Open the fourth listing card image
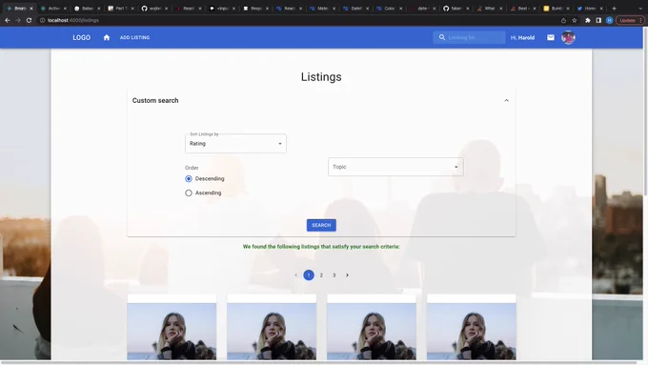The width and height of the screenshot is (648, 365). [x=471, y=331]
